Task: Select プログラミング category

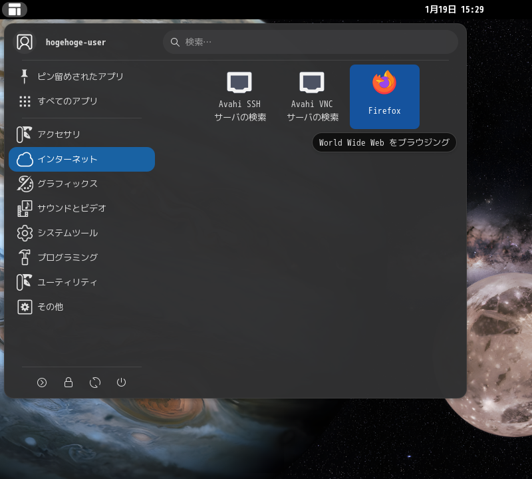Action: tap(82, 257)
